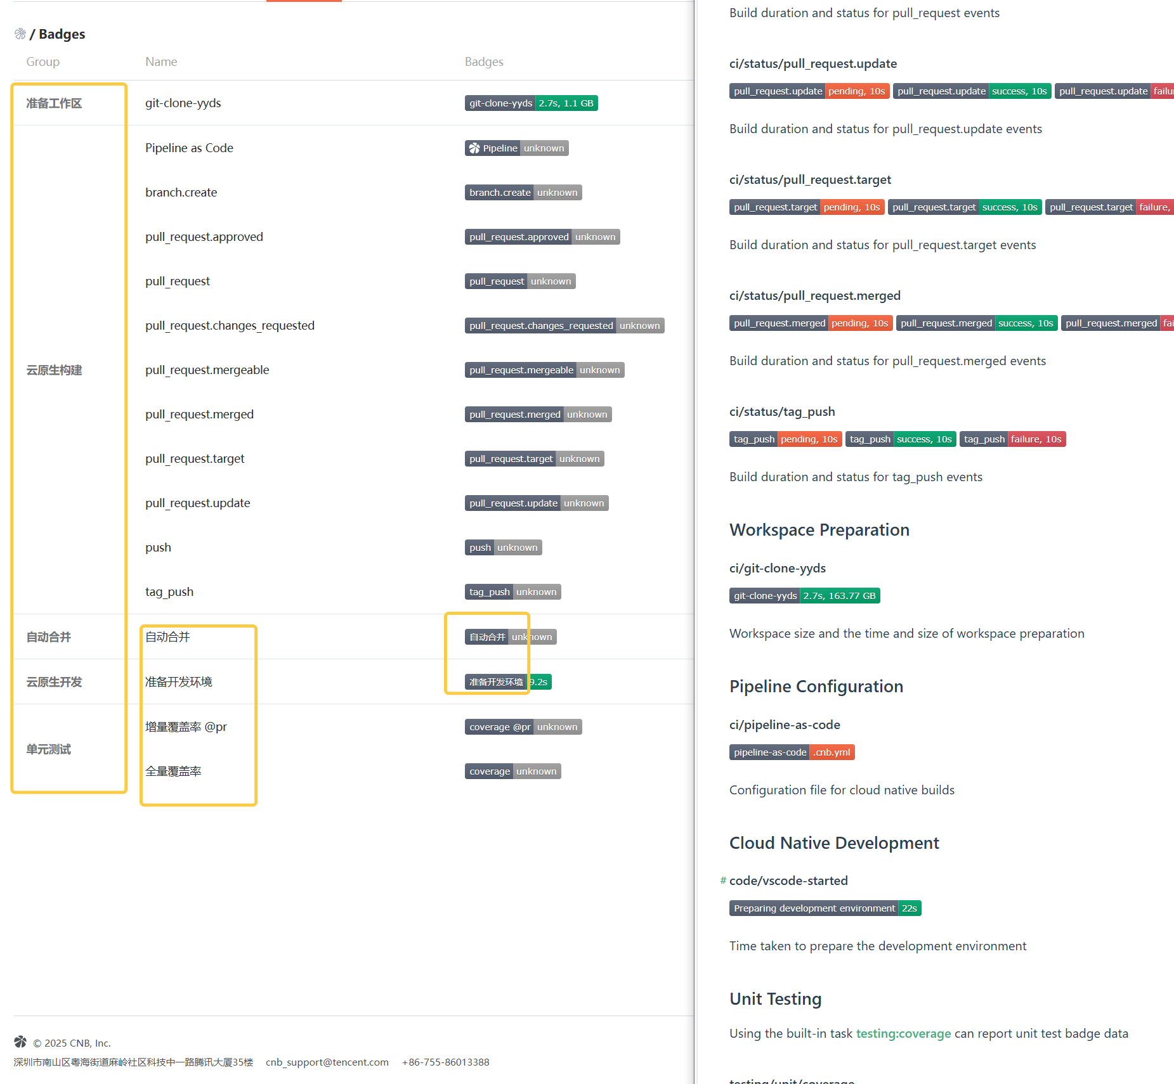Click the tag_push success, 10s badge
The width and height of the screenshot is (1174, 1084).
pyautogui.click(x=901, y=439)
